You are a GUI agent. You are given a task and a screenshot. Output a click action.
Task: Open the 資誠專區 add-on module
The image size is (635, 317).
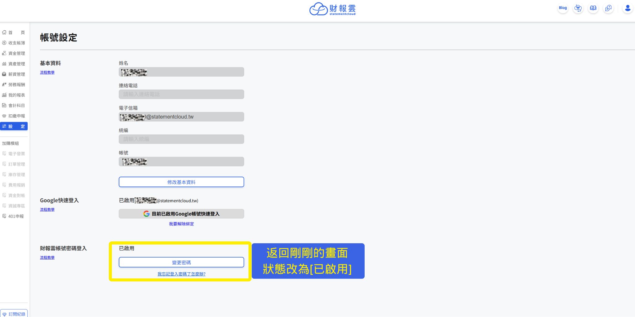coord(14,206)
